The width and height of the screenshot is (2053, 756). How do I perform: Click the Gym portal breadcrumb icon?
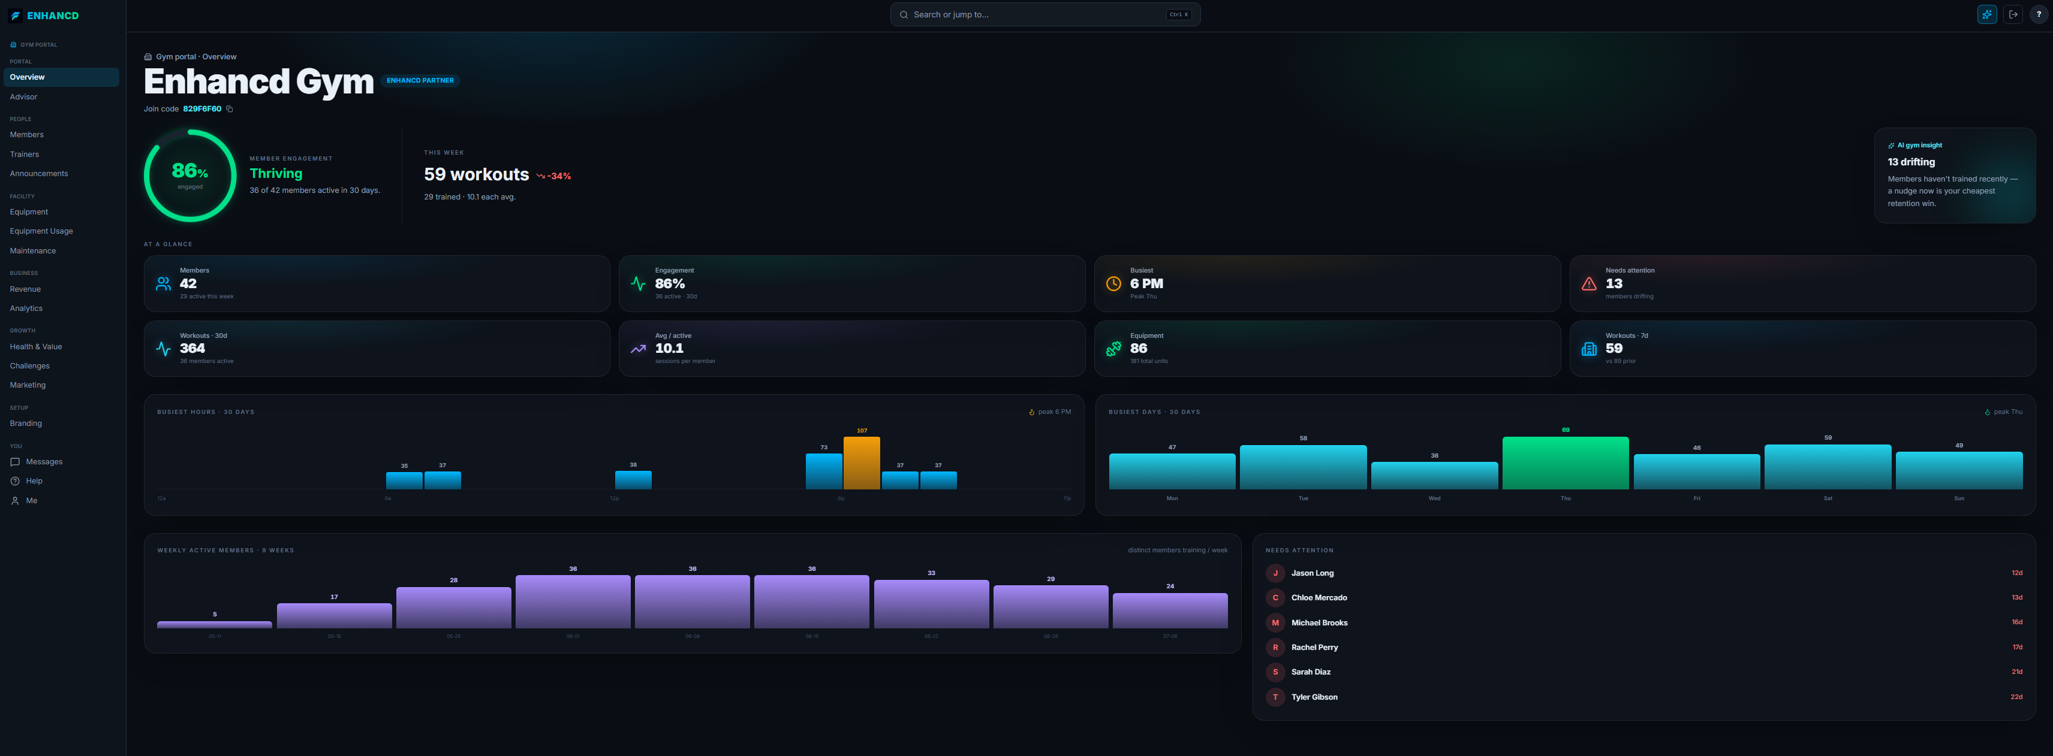[147, 58]
